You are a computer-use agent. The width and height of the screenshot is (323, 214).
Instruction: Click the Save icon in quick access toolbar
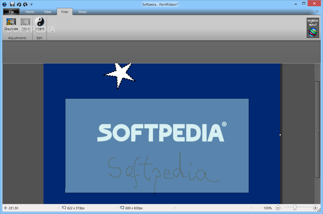[12, 4]
